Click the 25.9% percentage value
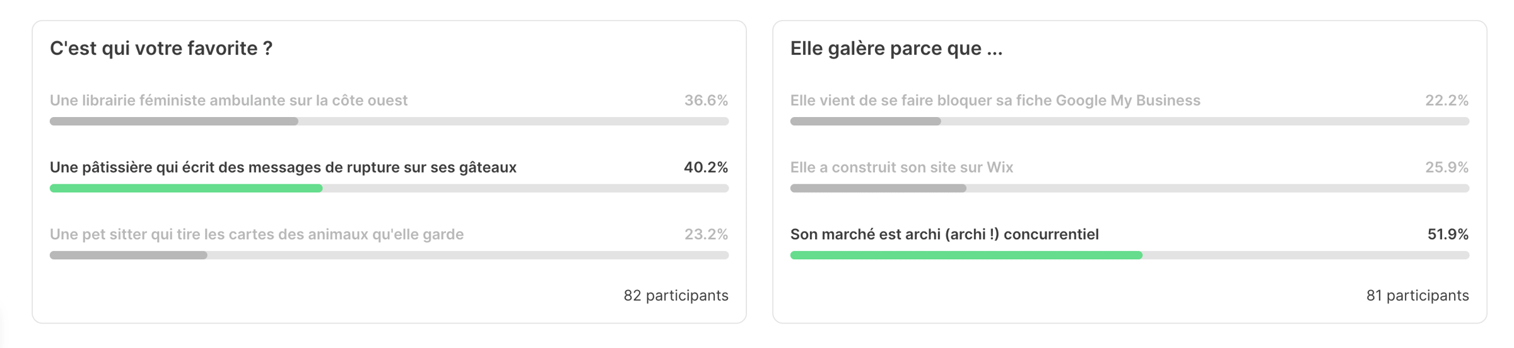Screen dimensions: 1514x348 (x=1447, y=167)
